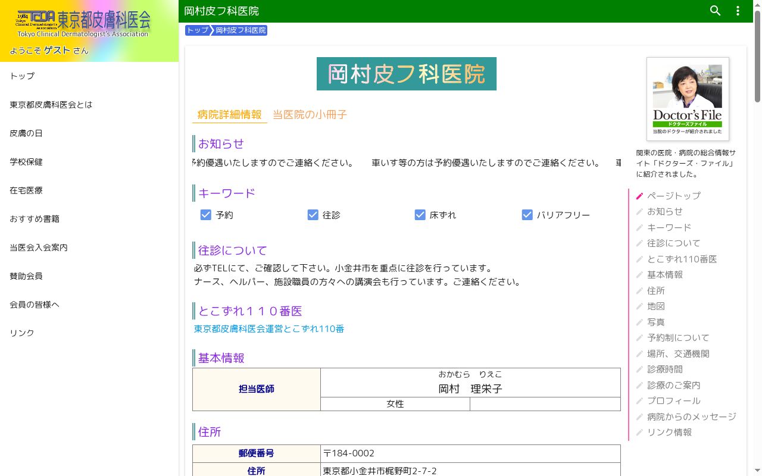762x476 pixels.
Task: Toggle the 往診 keyword checkbox
Action: point(313,215)
